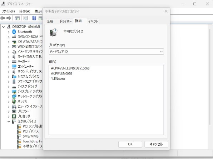
Task: Click the unknown device icon in properties dialog
Action: coord(54,32)
